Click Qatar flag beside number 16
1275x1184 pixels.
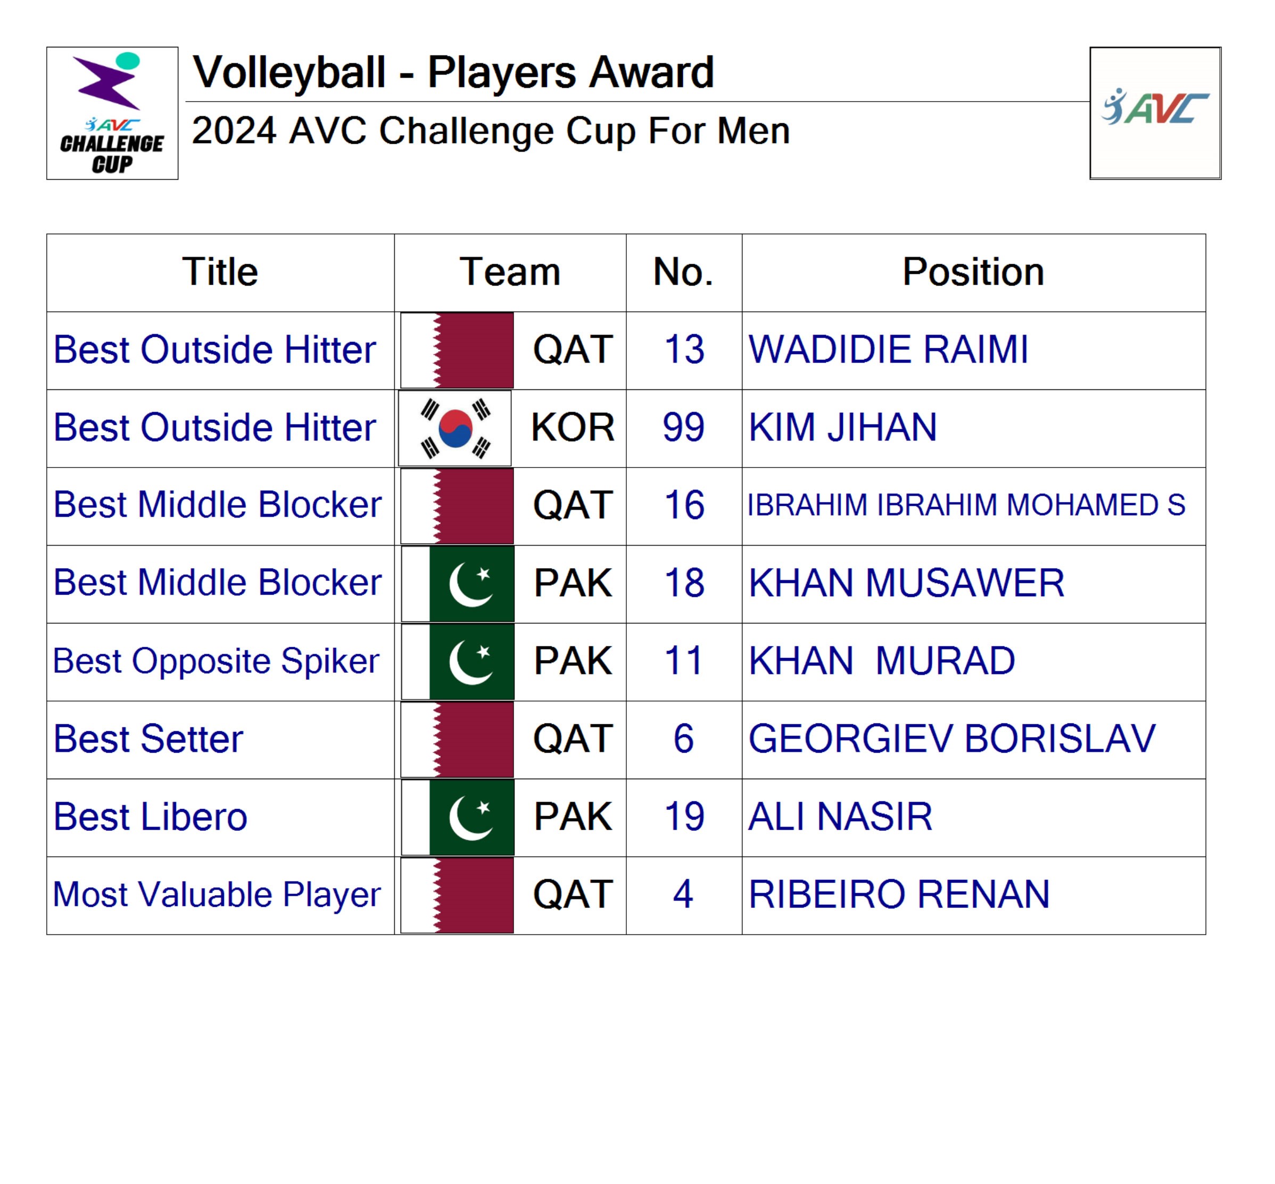[x=457, y=505]
